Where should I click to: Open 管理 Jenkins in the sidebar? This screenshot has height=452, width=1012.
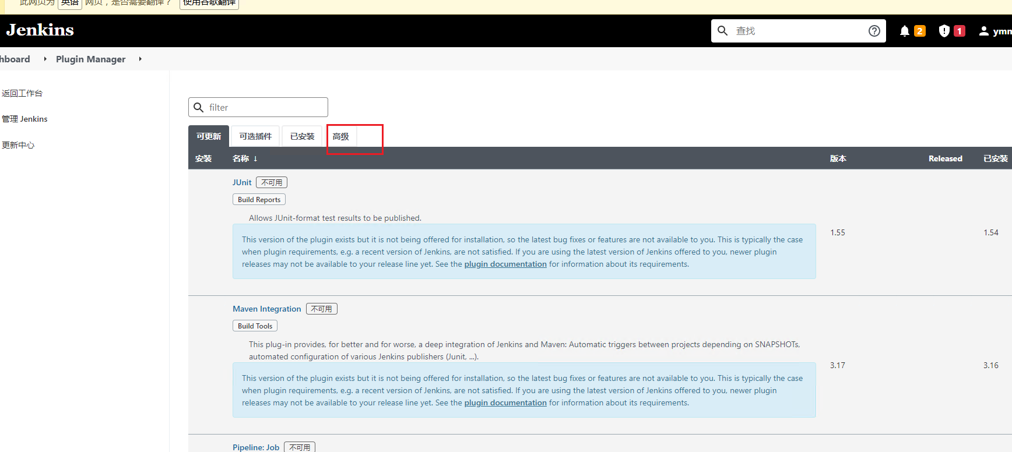pos(24,119)
